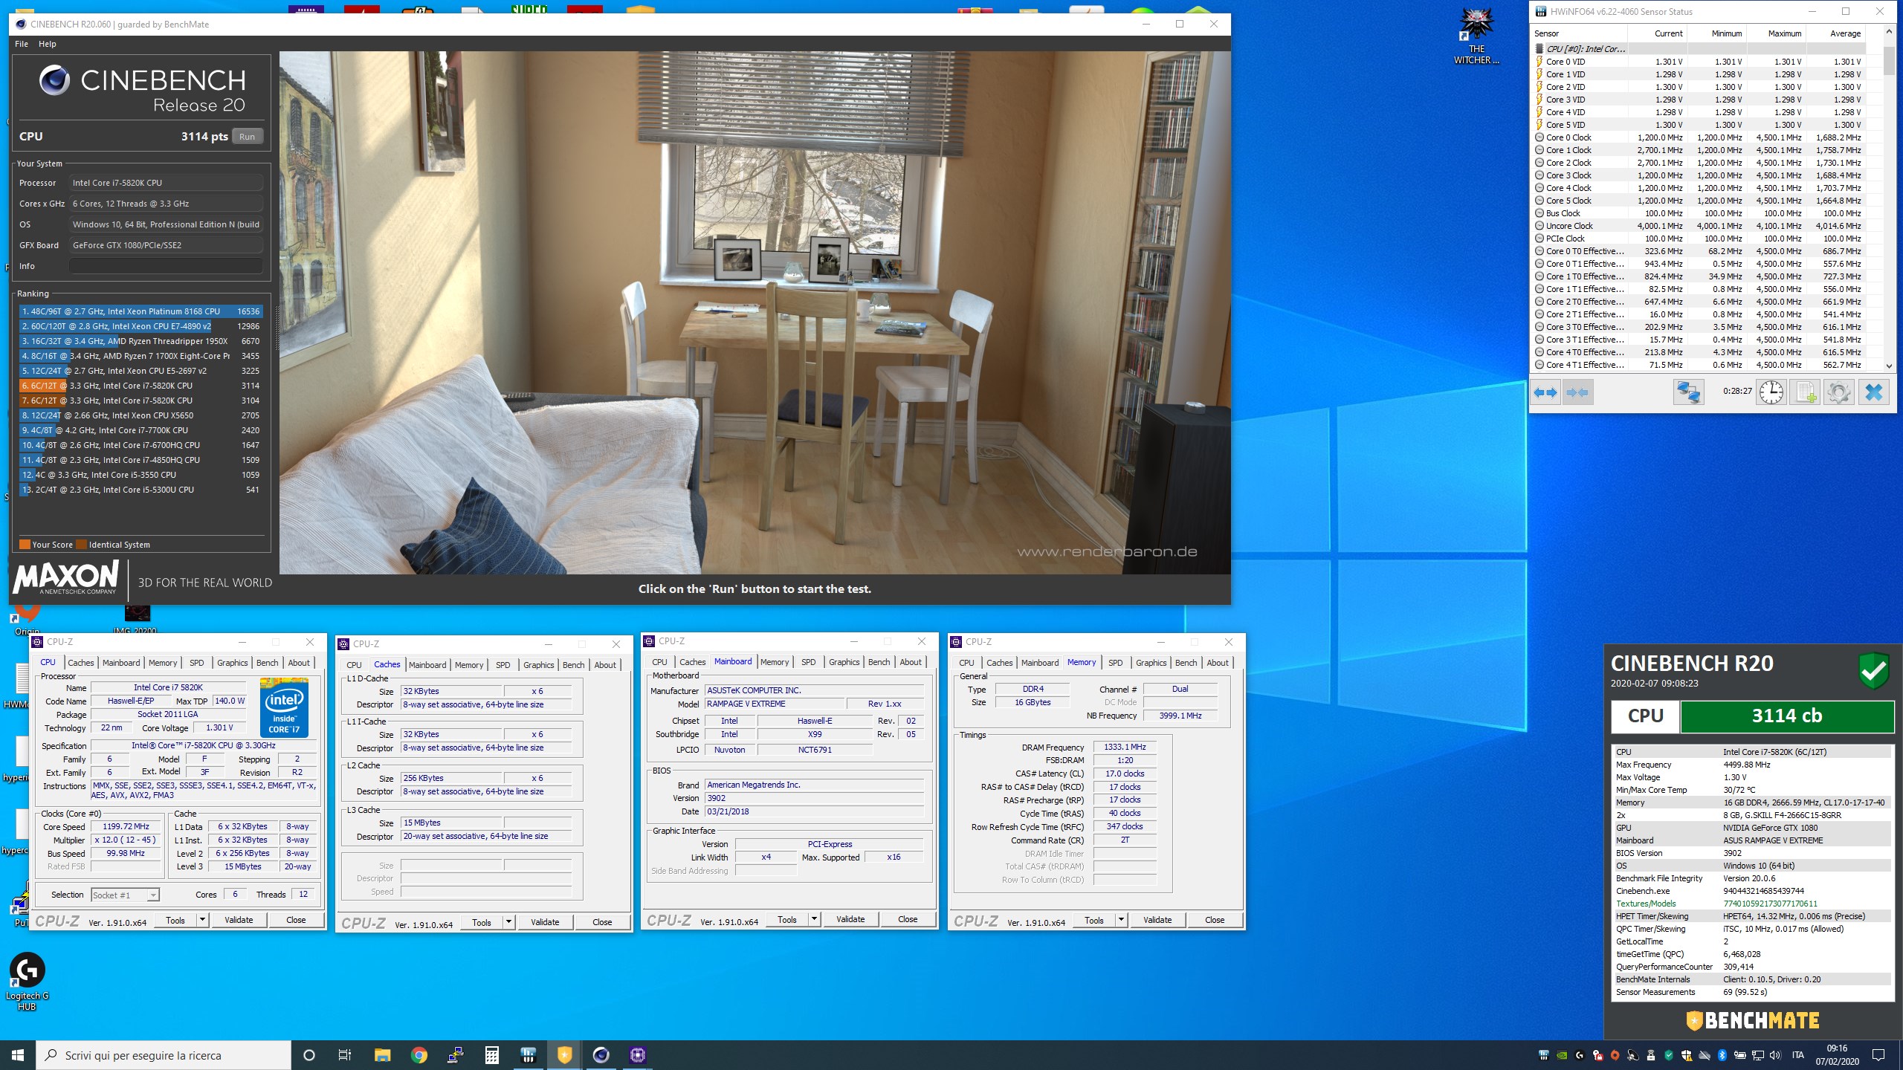Click the Bluetooth tray icon
The height and width of the screenshot is (1070, 1903).
1722,1055
